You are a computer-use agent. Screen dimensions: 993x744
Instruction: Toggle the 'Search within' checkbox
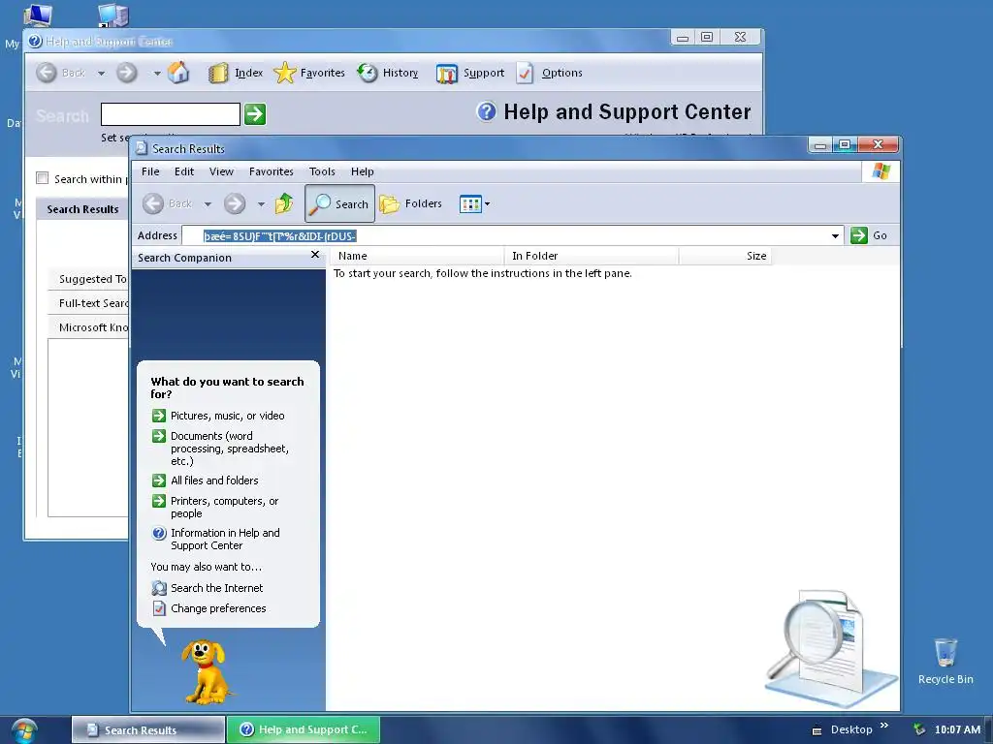tap(43, 178)
